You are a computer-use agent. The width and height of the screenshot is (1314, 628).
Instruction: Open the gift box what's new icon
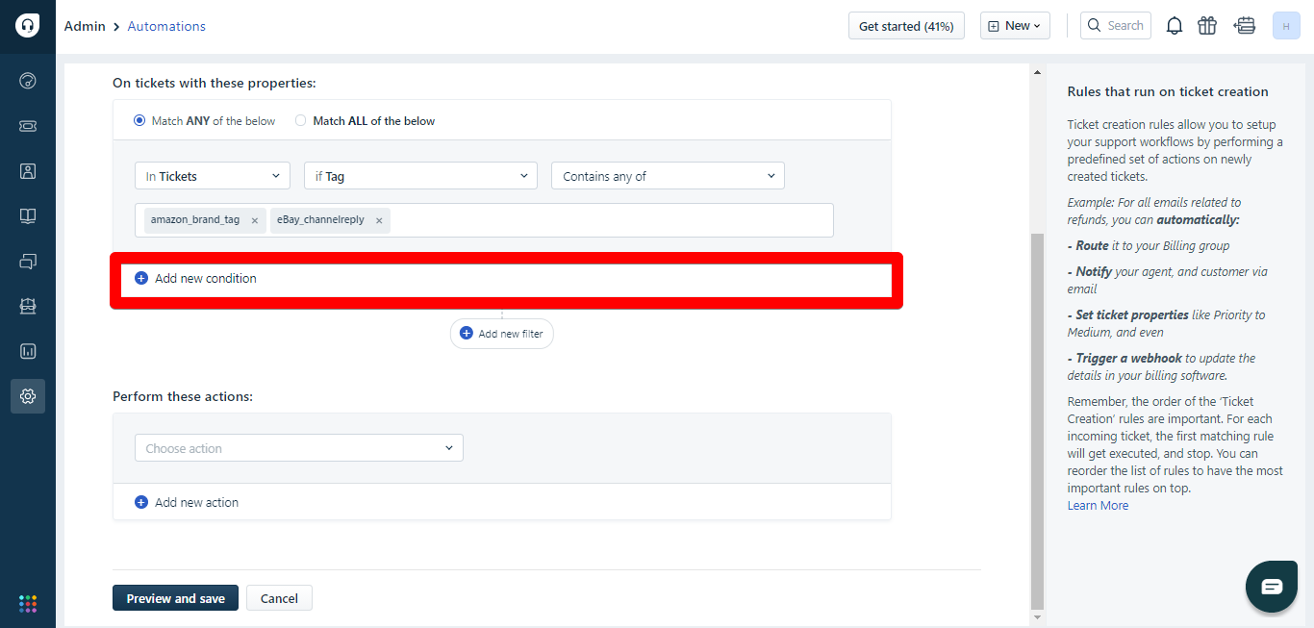click(x=1207, y=26)
